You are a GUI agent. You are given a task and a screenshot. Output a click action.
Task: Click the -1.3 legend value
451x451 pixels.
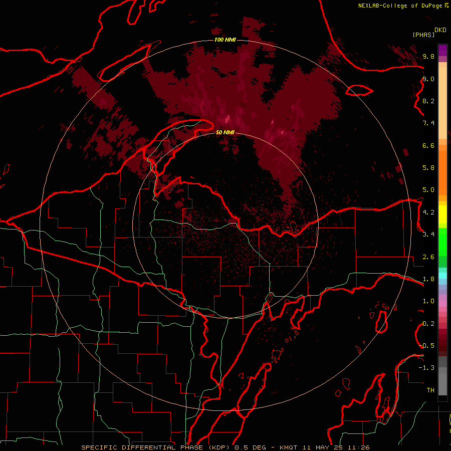click(426, 368)
